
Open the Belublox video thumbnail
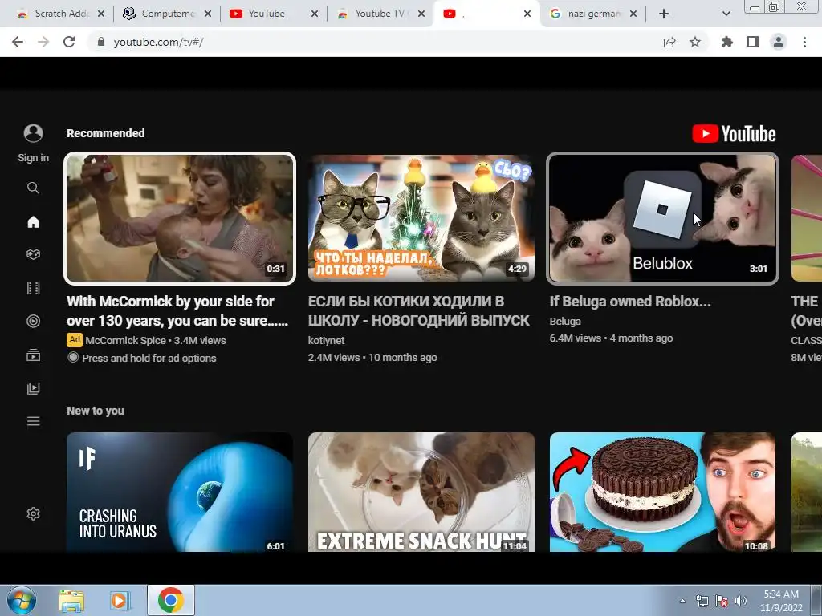click(662, 218)
